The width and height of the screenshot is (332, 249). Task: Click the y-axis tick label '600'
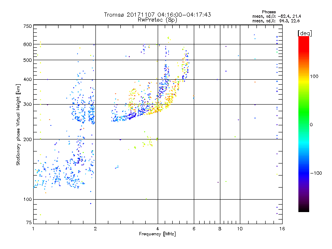(27, 44)
